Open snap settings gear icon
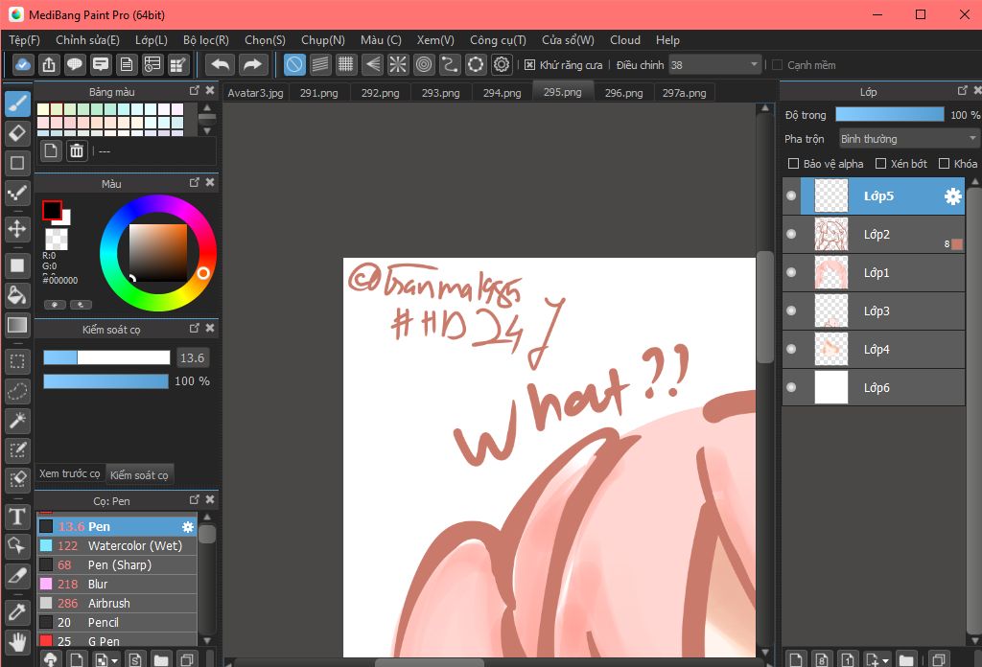The image size is (982, 667). coord(502,64)
